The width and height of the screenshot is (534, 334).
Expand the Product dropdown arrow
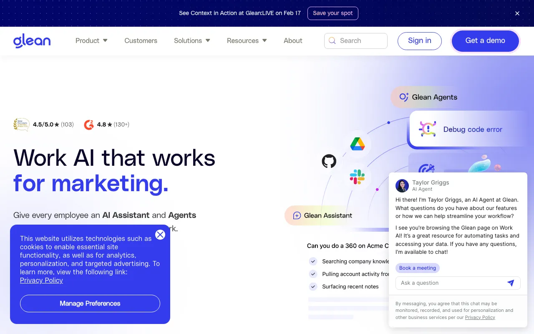click(x=105, y=40)
